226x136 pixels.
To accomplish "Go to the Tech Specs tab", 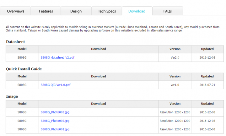I will point(107,11).
